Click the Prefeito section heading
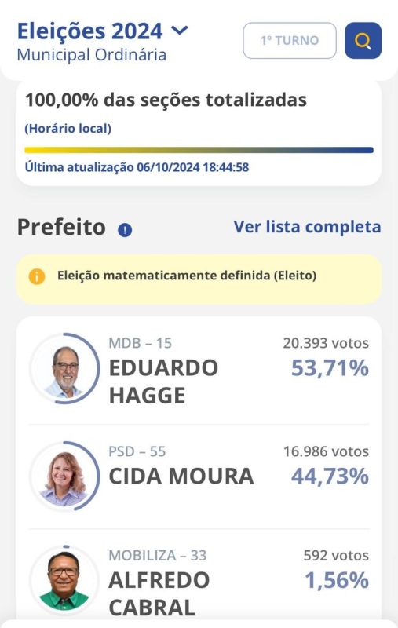 [61, 227]
